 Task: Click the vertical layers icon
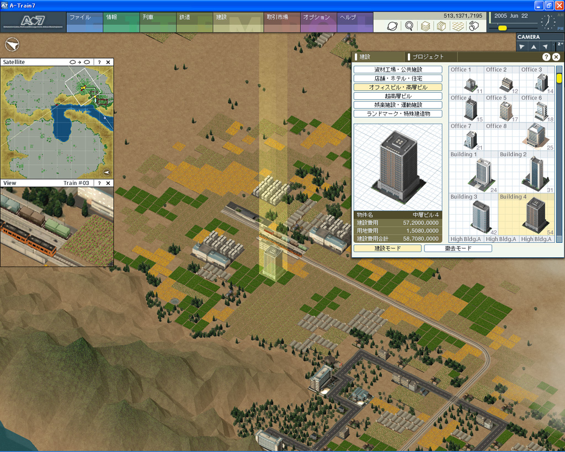[x=441, y=26]
